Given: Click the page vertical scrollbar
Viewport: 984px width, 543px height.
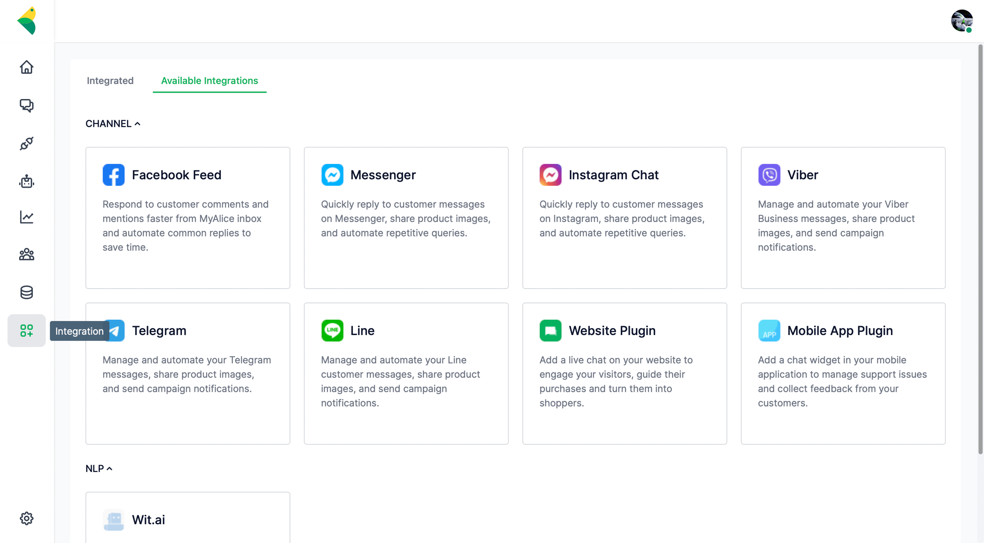Looking at the screenshot, I should 980,248.
